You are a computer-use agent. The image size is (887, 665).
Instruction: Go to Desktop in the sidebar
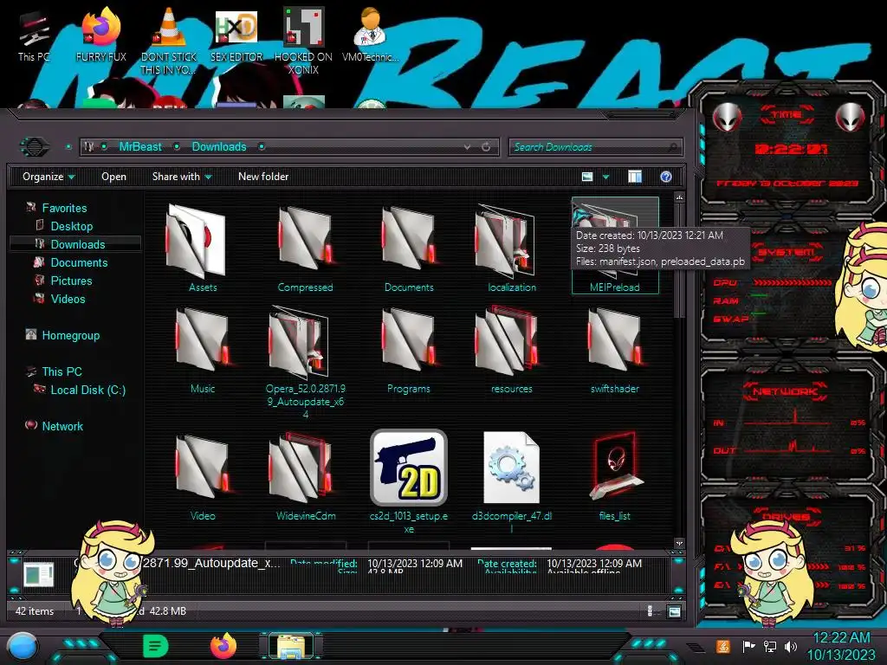pyautogui.click(x=71, y=226)
